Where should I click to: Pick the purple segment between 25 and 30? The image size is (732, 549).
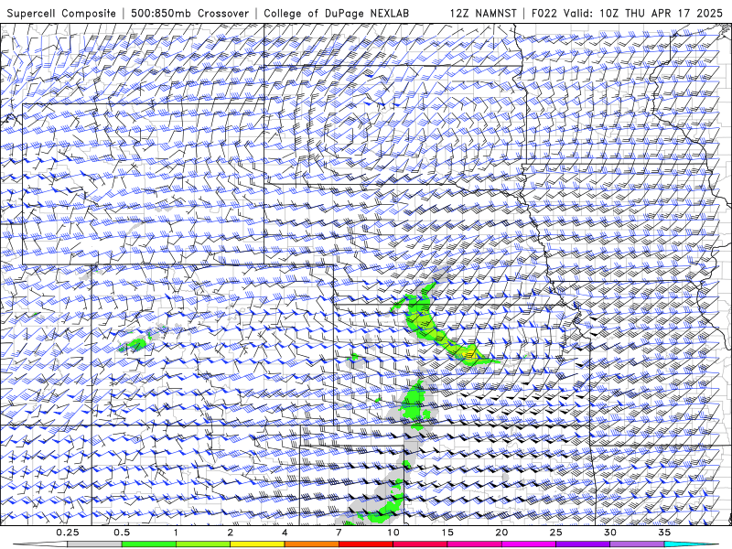[x=583, y=544]
